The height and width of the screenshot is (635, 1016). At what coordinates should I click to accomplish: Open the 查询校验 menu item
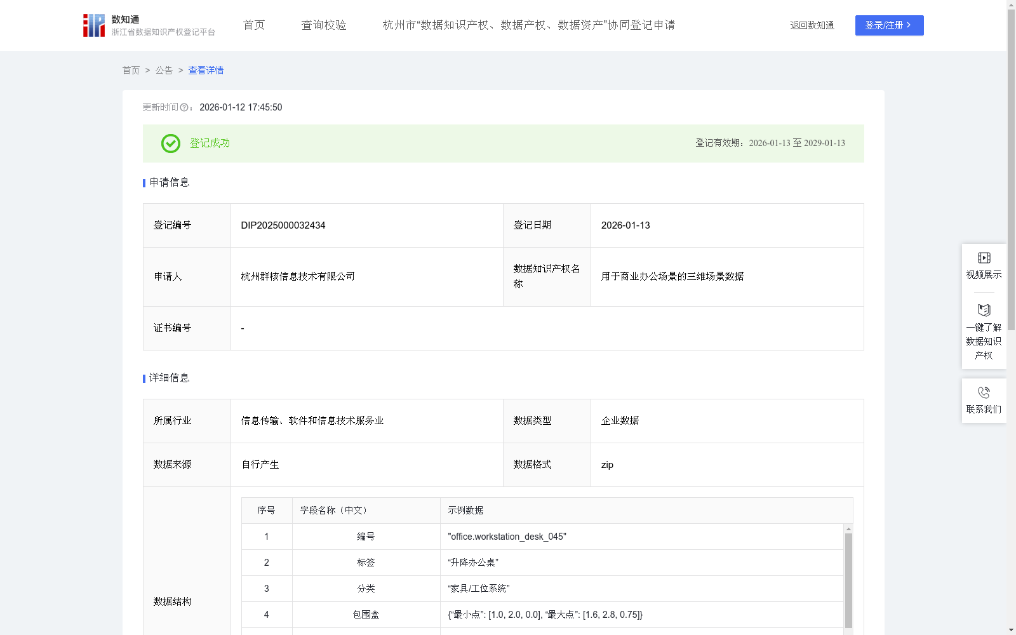(324, 25)
